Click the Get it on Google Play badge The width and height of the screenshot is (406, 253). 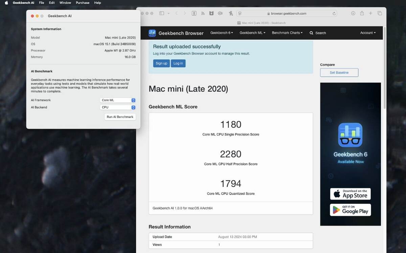[351, 210]
